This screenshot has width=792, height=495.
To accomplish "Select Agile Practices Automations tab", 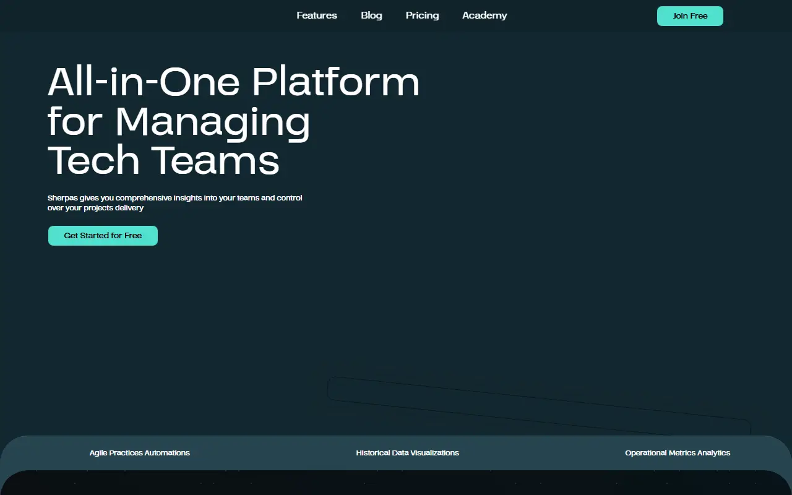I will [x=140, y=453].
